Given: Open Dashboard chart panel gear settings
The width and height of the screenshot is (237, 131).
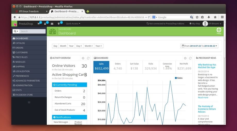Looking at the screenshot, I should click(x=185, y=58).
